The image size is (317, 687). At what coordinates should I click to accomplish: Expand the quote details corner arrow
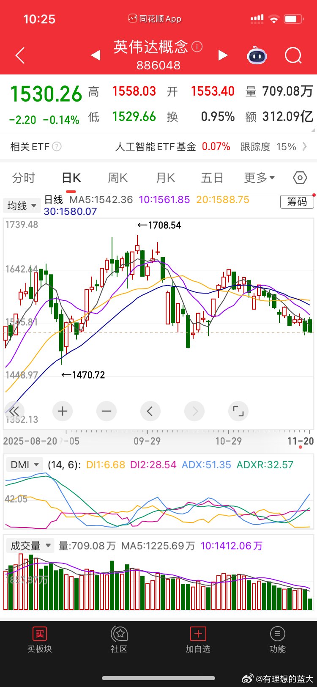[x=313, y=129]
